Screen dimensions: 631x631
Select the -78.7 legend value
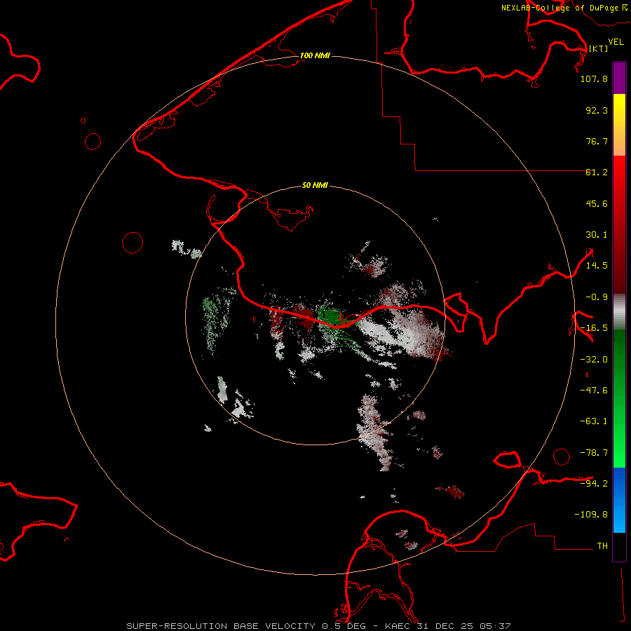(x=594, y=453)
